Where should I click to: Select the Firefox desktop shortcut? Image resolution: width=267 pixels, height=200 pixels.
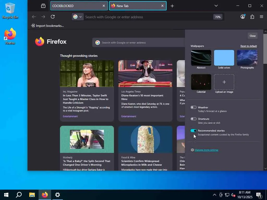[x=10, y=36]
